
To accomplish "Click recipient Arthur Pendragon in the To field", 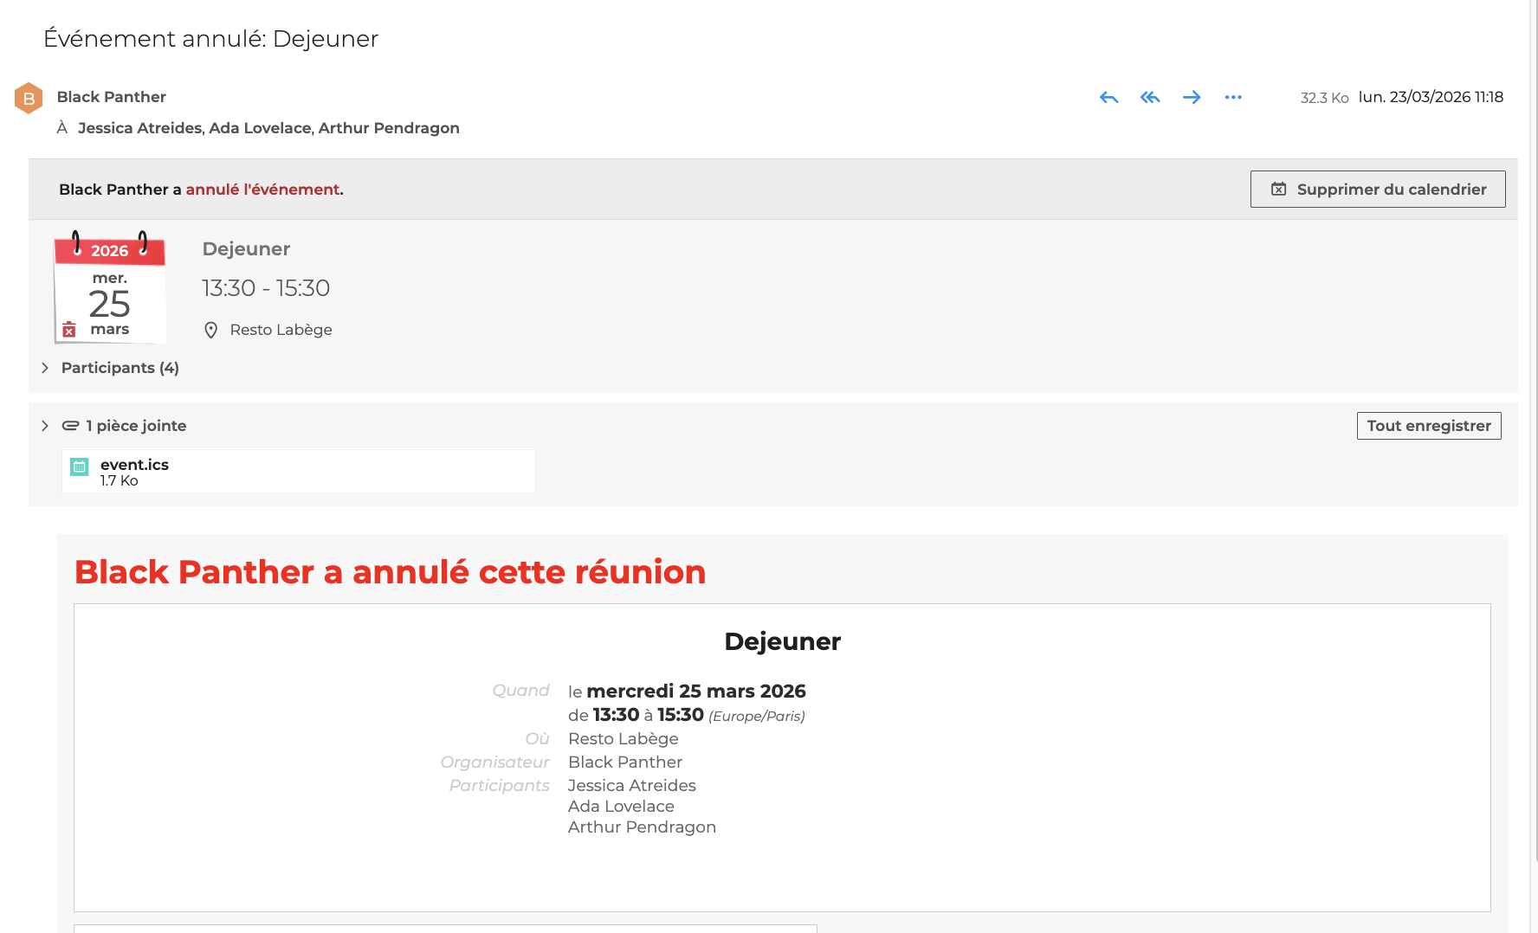I will tap(389, 128).
